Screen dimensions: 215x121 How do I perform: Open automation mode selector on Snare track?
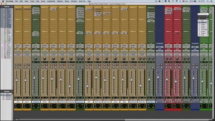(44, 51)
